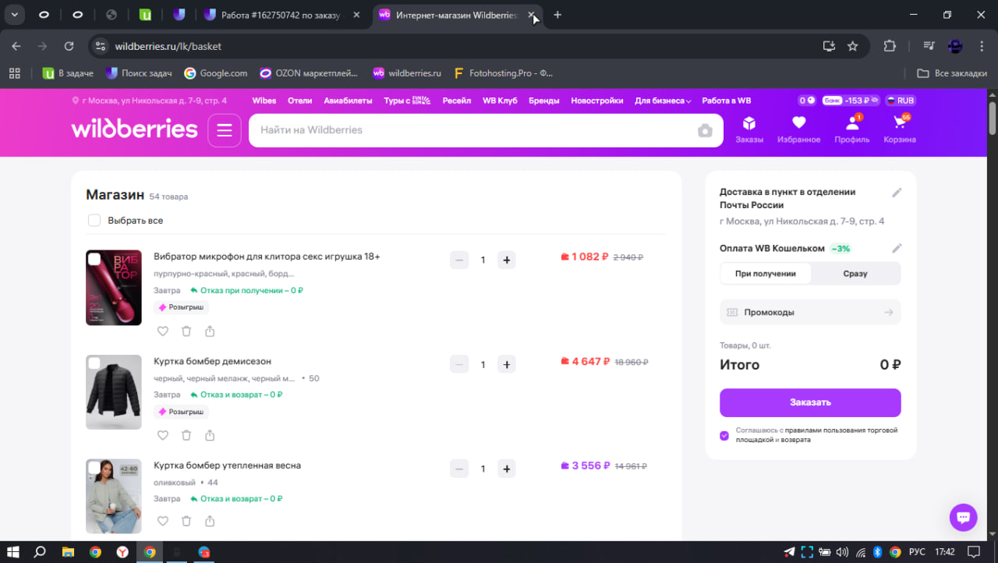Share the Куртка бомбер утепленная весна item
The width and height of the screenshot is (998, 563).
(210, 522)
